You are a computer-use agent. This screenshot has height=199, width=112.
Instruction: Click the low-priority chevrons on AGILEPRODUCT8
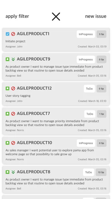point(13,172)
